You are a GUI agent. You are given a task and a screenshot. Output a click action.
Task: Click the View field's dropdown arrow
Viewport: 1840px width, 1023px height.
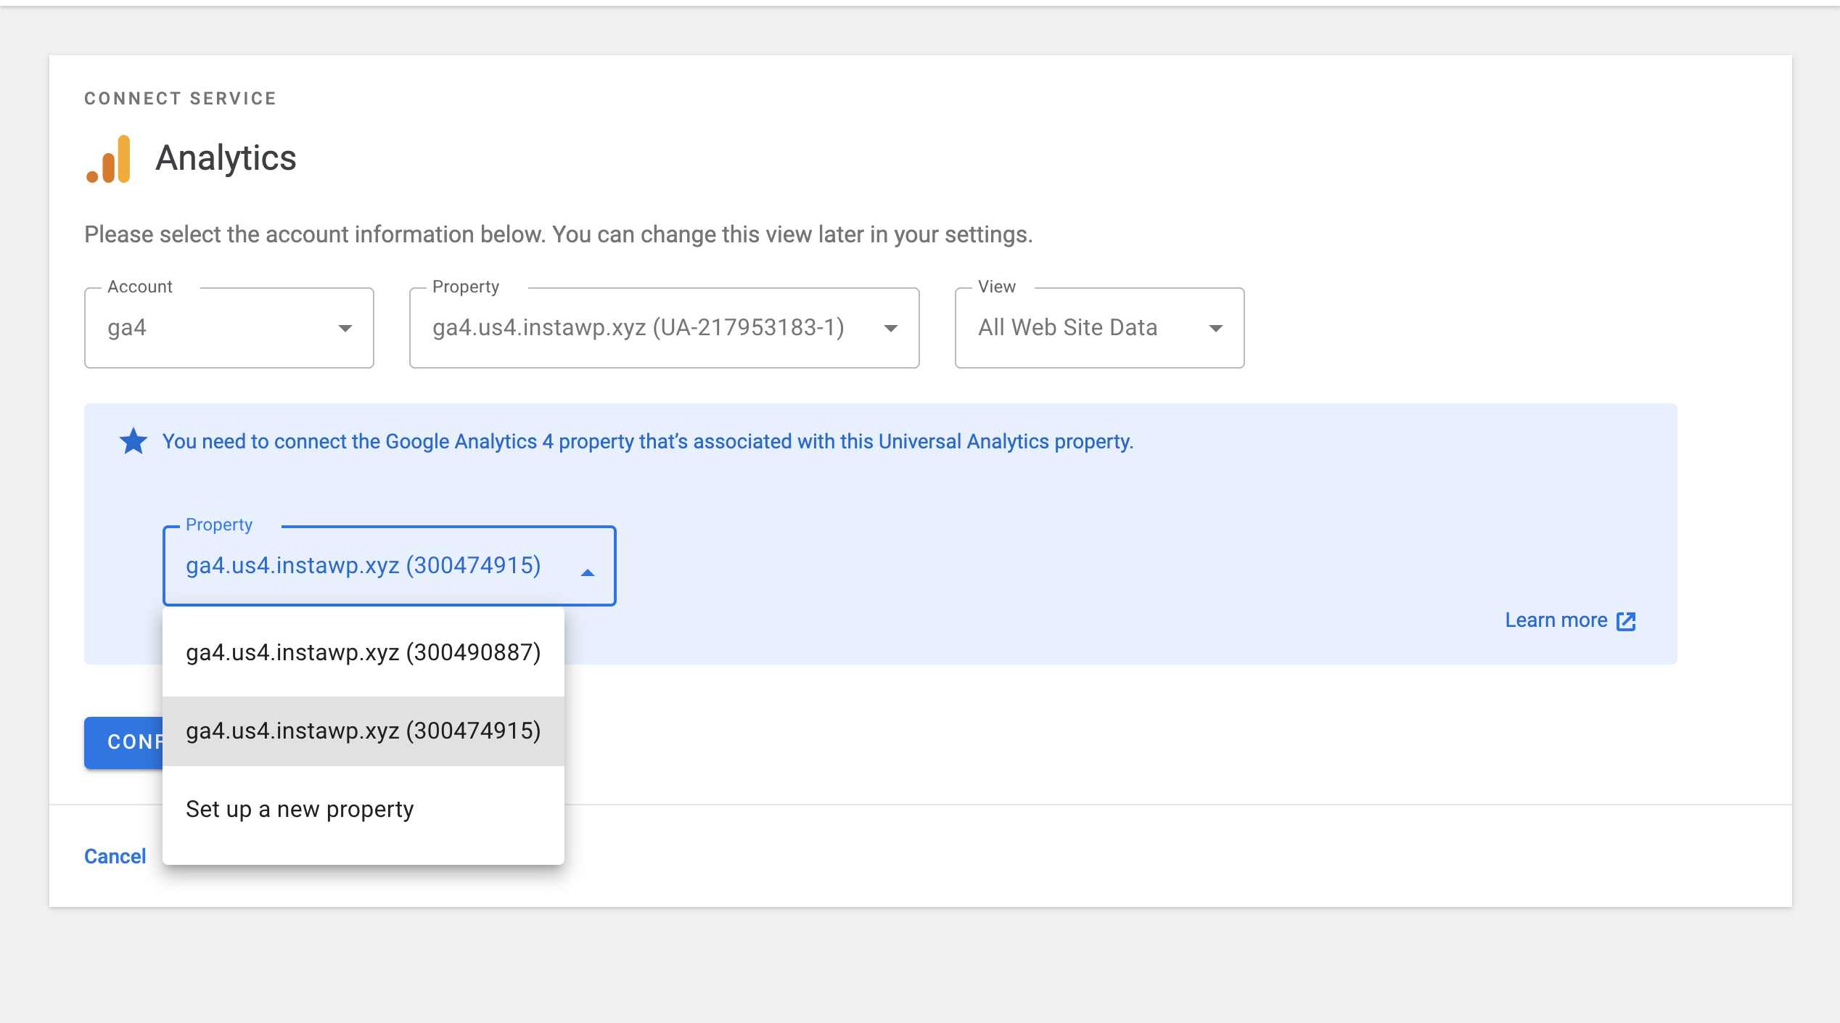(1216, 328)
